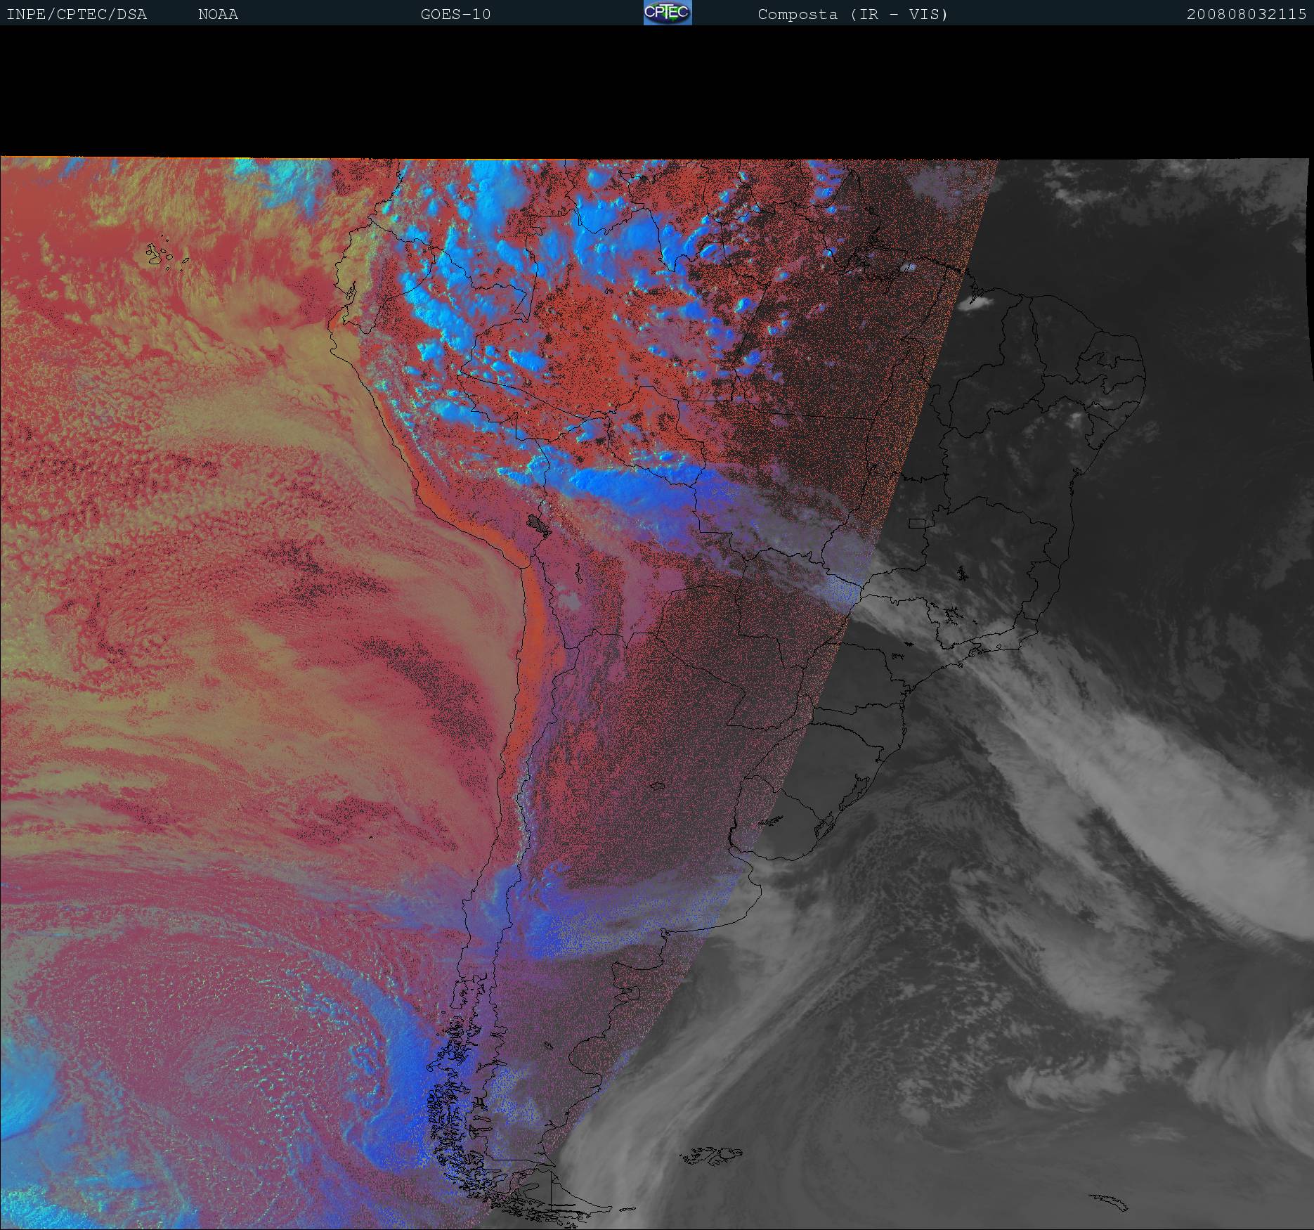The width and height of the screenshot is (1314, 1230).
Task: Select the NOAA label in the header
Action: point(218,14)
